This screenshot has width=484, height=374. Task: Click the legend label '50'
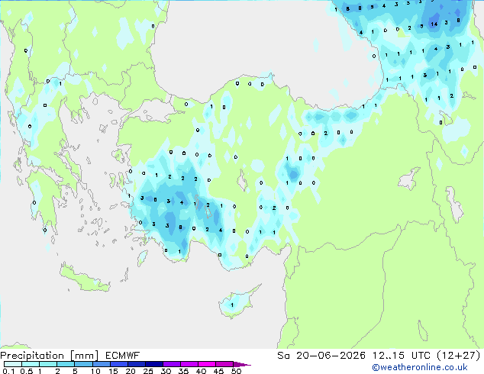tap(236, 371)
